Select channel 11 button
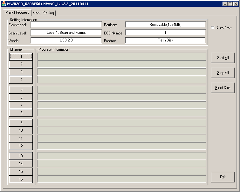The height and width of the screenshot is (192, 240). (21, 138)
